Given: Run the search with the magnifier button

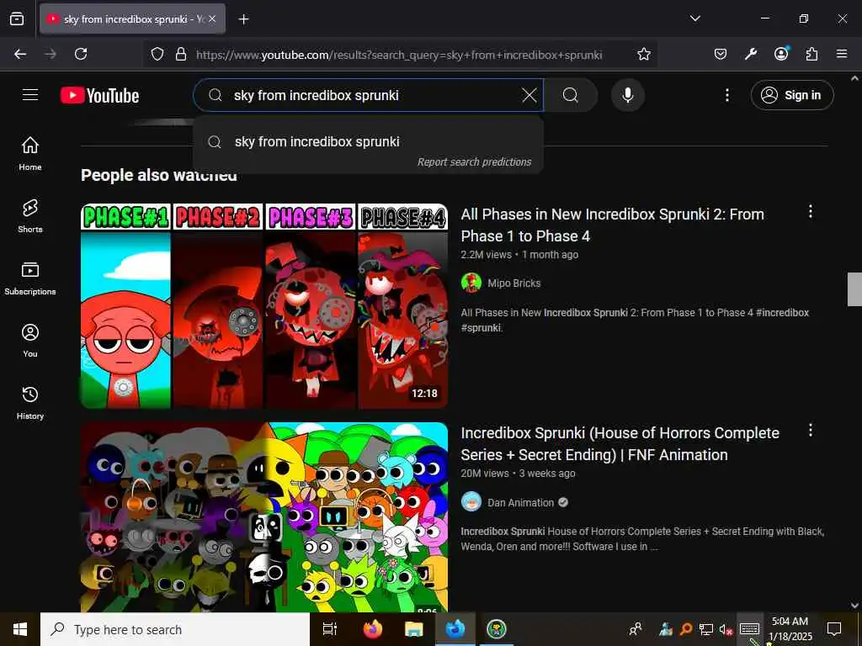Looking at the screenshot, I should [571, 95].
